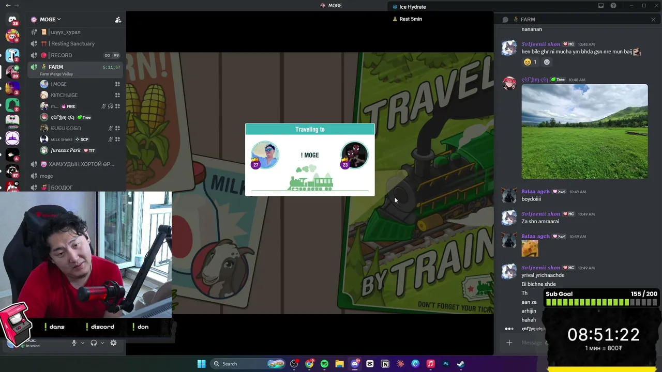
Task: Open the Windows Start menu
Action: [202, 364]
